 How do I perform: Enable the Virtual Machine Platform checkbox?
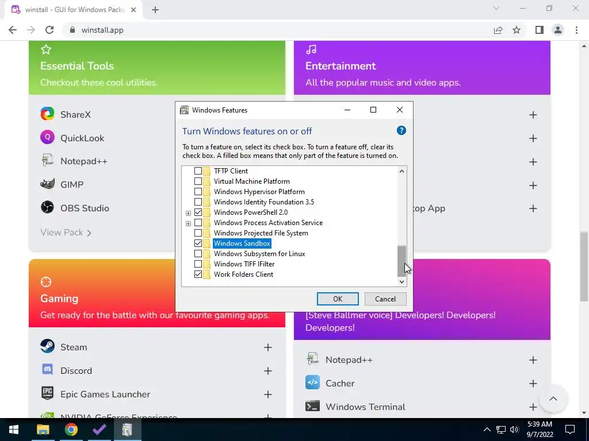(x=198, y=181)
